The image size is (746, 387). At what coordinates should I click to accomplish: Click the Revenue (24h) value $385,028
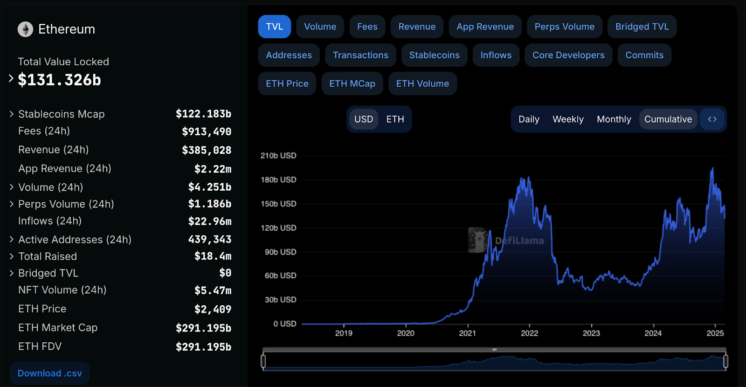[x=207, y=150]
